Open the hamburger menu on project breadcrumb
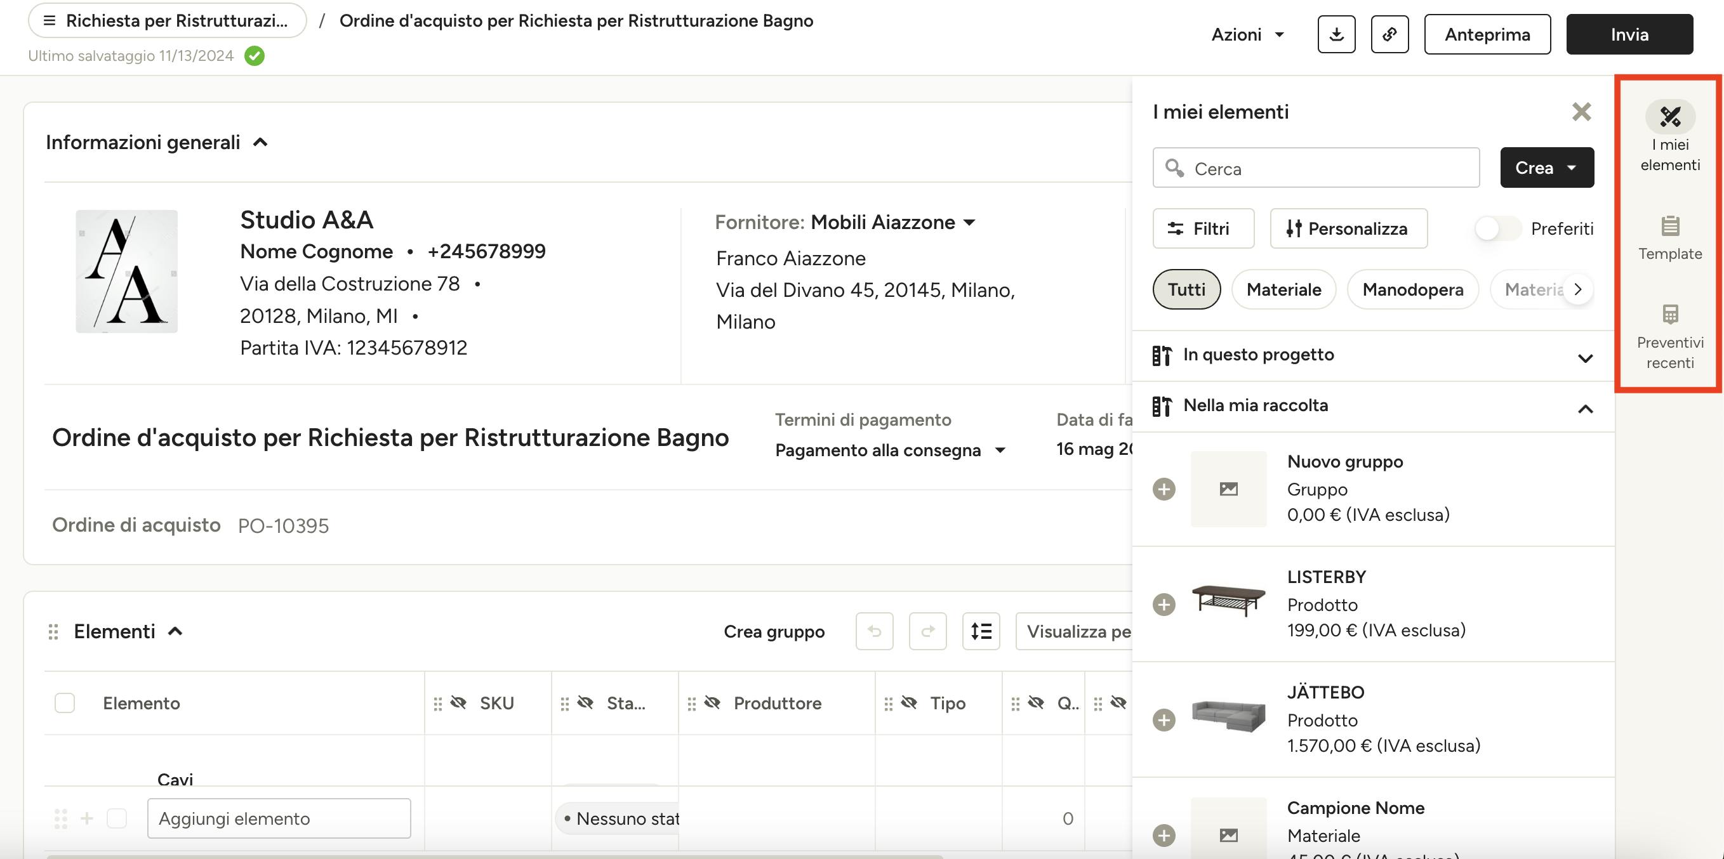Viewport: 1724px width, 859px height. point(49,21)
